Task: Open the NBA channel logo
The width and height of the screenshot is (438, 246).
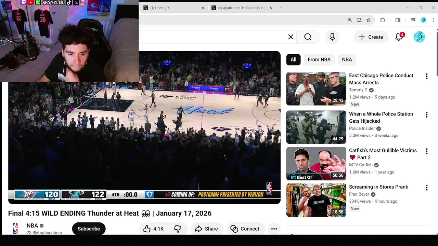Action: coord(15,229)
